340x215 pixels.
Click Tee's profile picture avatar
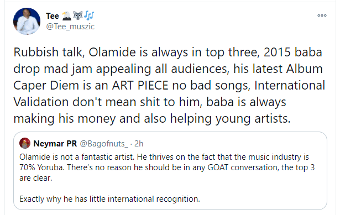pos(27,21)
